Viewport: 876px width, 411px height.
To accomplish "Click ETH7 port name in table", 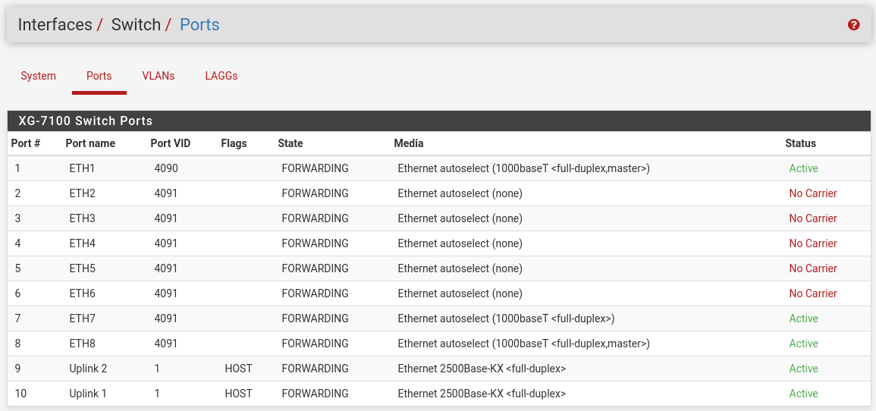I will (x=82, y=318).
